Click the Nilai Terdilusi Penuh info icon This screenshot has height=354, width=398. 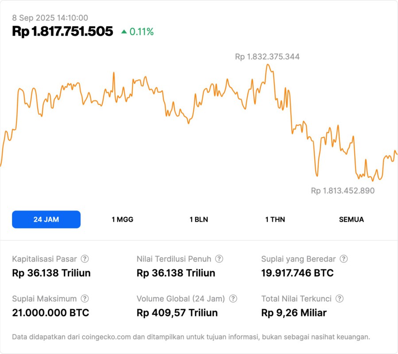coord(219,259)
